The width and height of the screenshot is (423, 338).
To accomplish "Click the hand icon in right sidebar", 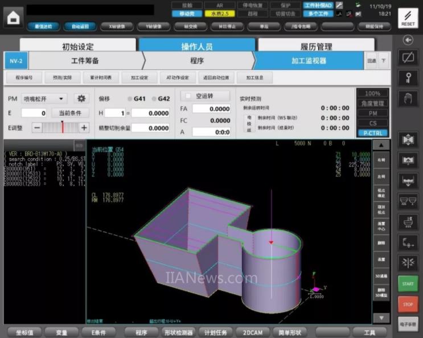I will click(408, 98).
